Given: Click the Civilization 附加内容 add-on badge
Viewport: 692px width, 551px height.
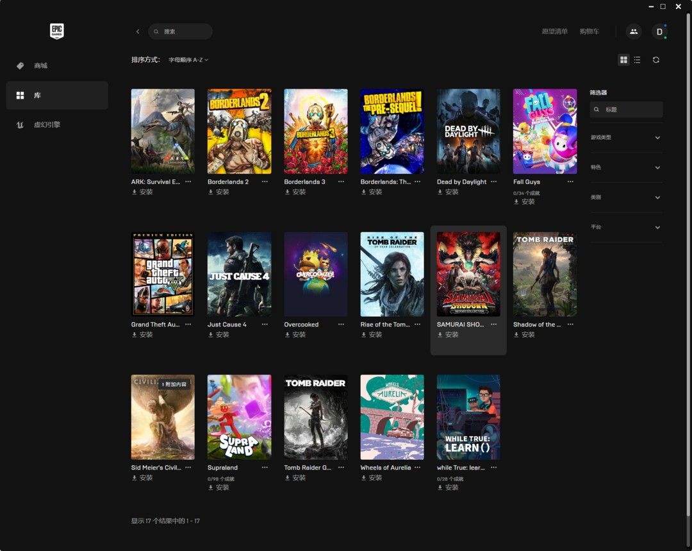Looking at the screenshot, I should (x=174, y=384).
